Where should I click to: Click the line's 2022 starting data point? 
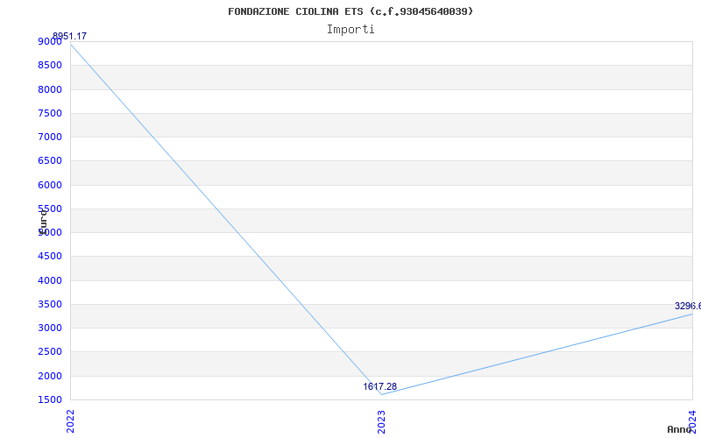tap(71, 45)
